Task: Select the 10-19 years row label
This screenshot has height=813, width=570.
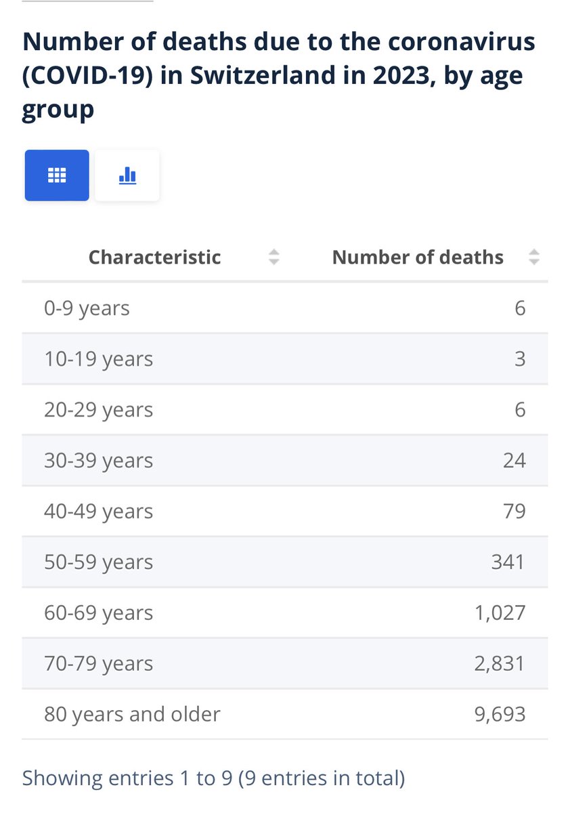Action: [x=98, y=359]
